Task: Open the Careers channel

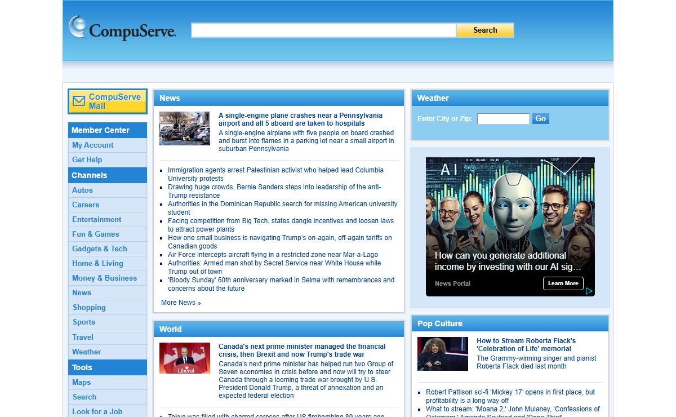Action: [86, 205]
